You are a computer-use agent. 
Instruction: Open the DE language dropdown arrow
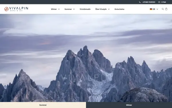[x=157, y=9]
